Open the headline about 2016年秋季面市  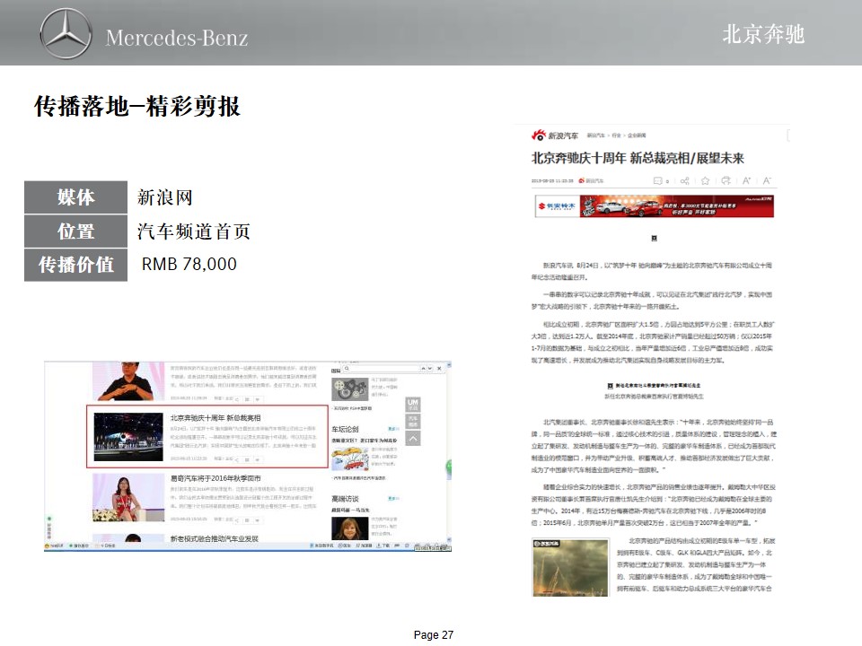215,478
